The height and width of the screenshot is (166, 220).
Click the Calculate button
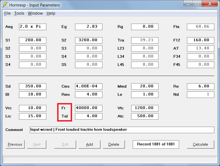200,144
